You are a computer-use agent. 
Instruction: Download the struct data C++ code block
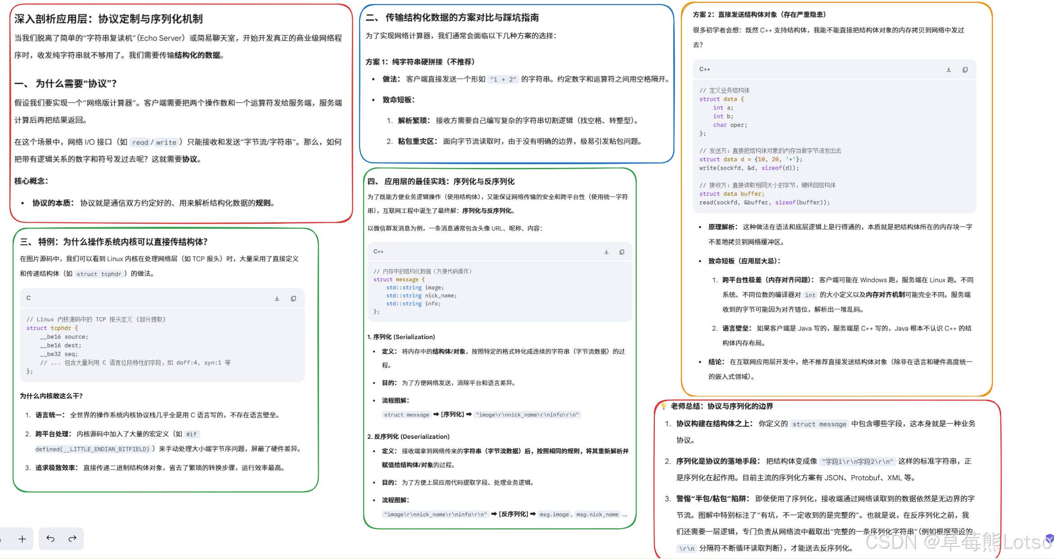click(x=948, y=70)
